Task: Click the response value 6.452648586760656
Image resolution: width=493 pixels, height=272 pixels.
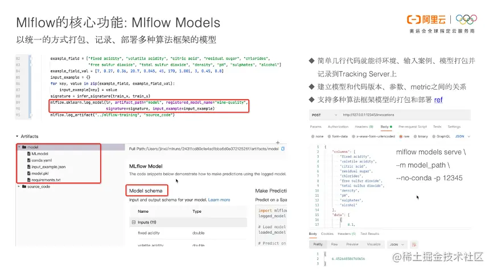Action: tap(348, 259)
